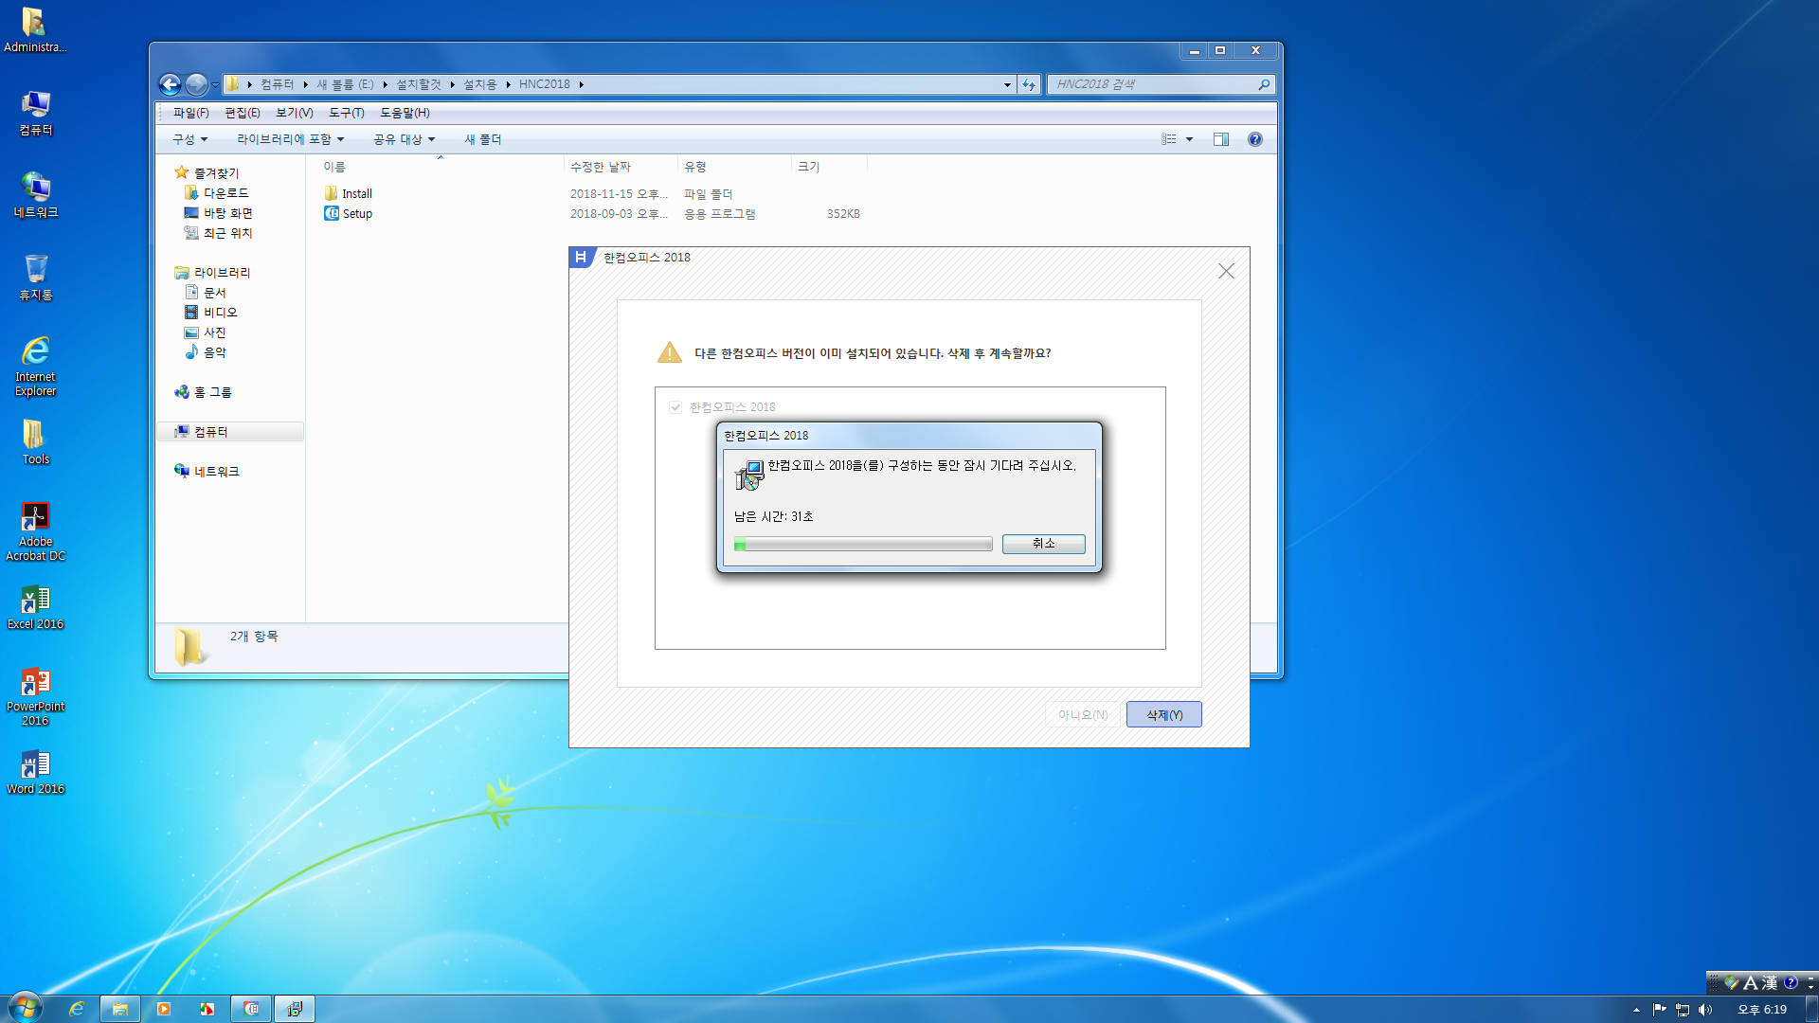This screenshot has width=1819, height=1023.
Task: Show hidden tray icons arrow
Action: coord(1636,1010)
